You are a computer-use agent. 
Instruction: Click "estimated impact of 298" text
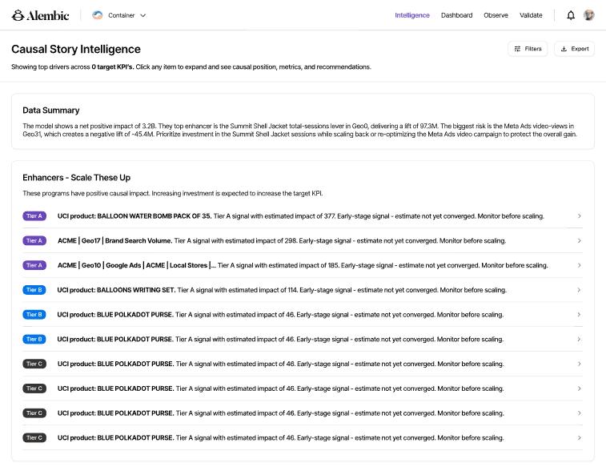coord(261,240)
